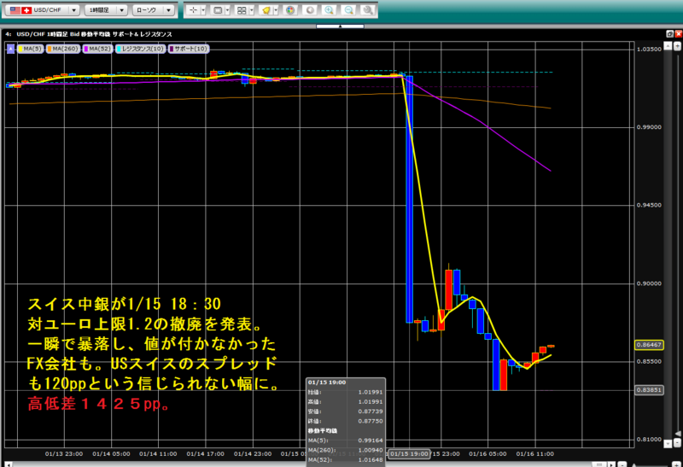Screen dimensions: 683x467
Task: Click the MA(5) value 0.99164 in tooltip
Action: [371, 441]
